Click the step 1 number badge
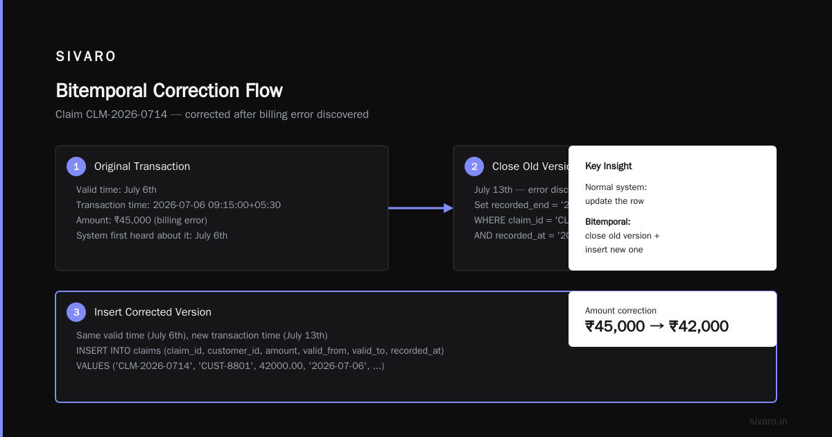The width and height of the screenshot is (832, 437). tap(76, 166)
